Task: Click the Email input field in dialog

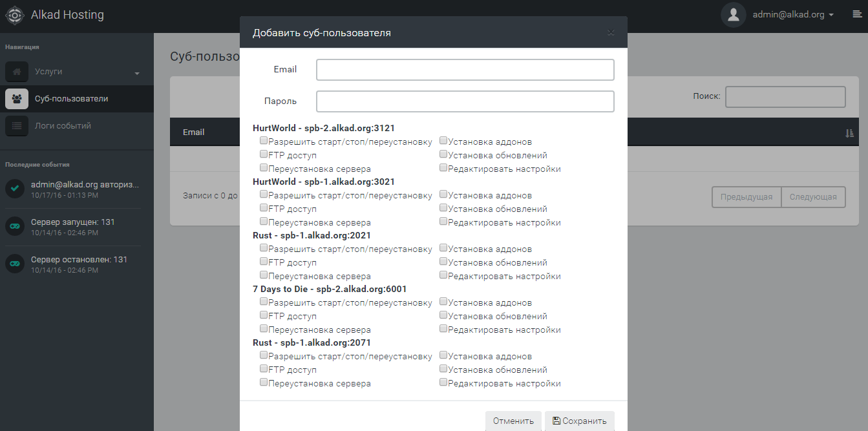Action: (465, 70)
